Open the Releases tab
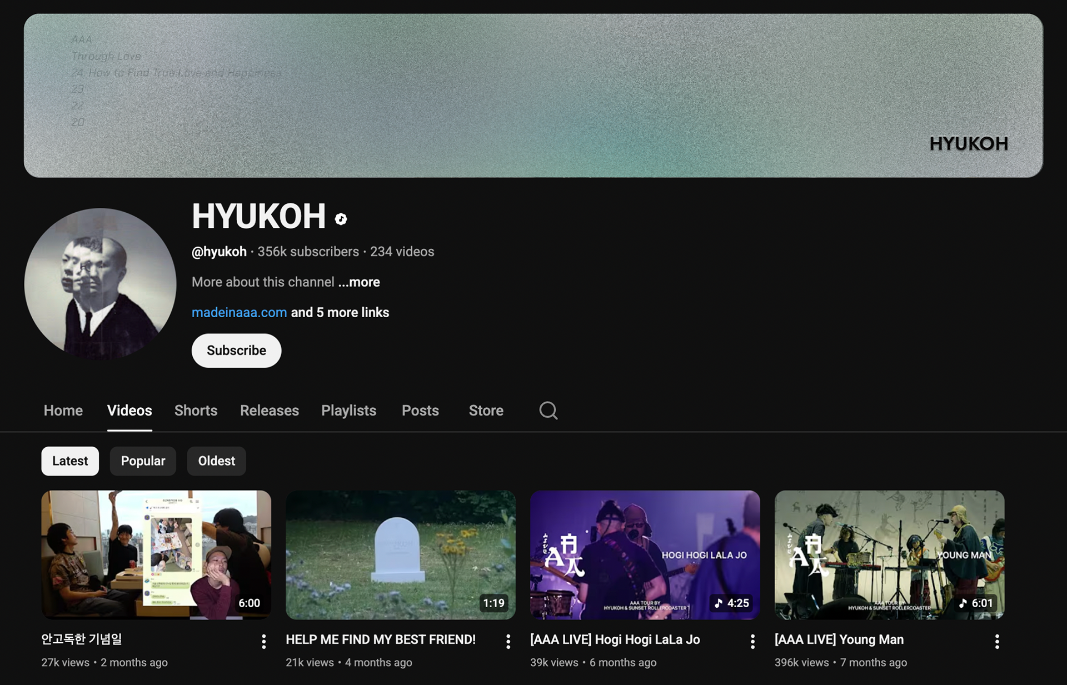 click(x=269, y=411)
